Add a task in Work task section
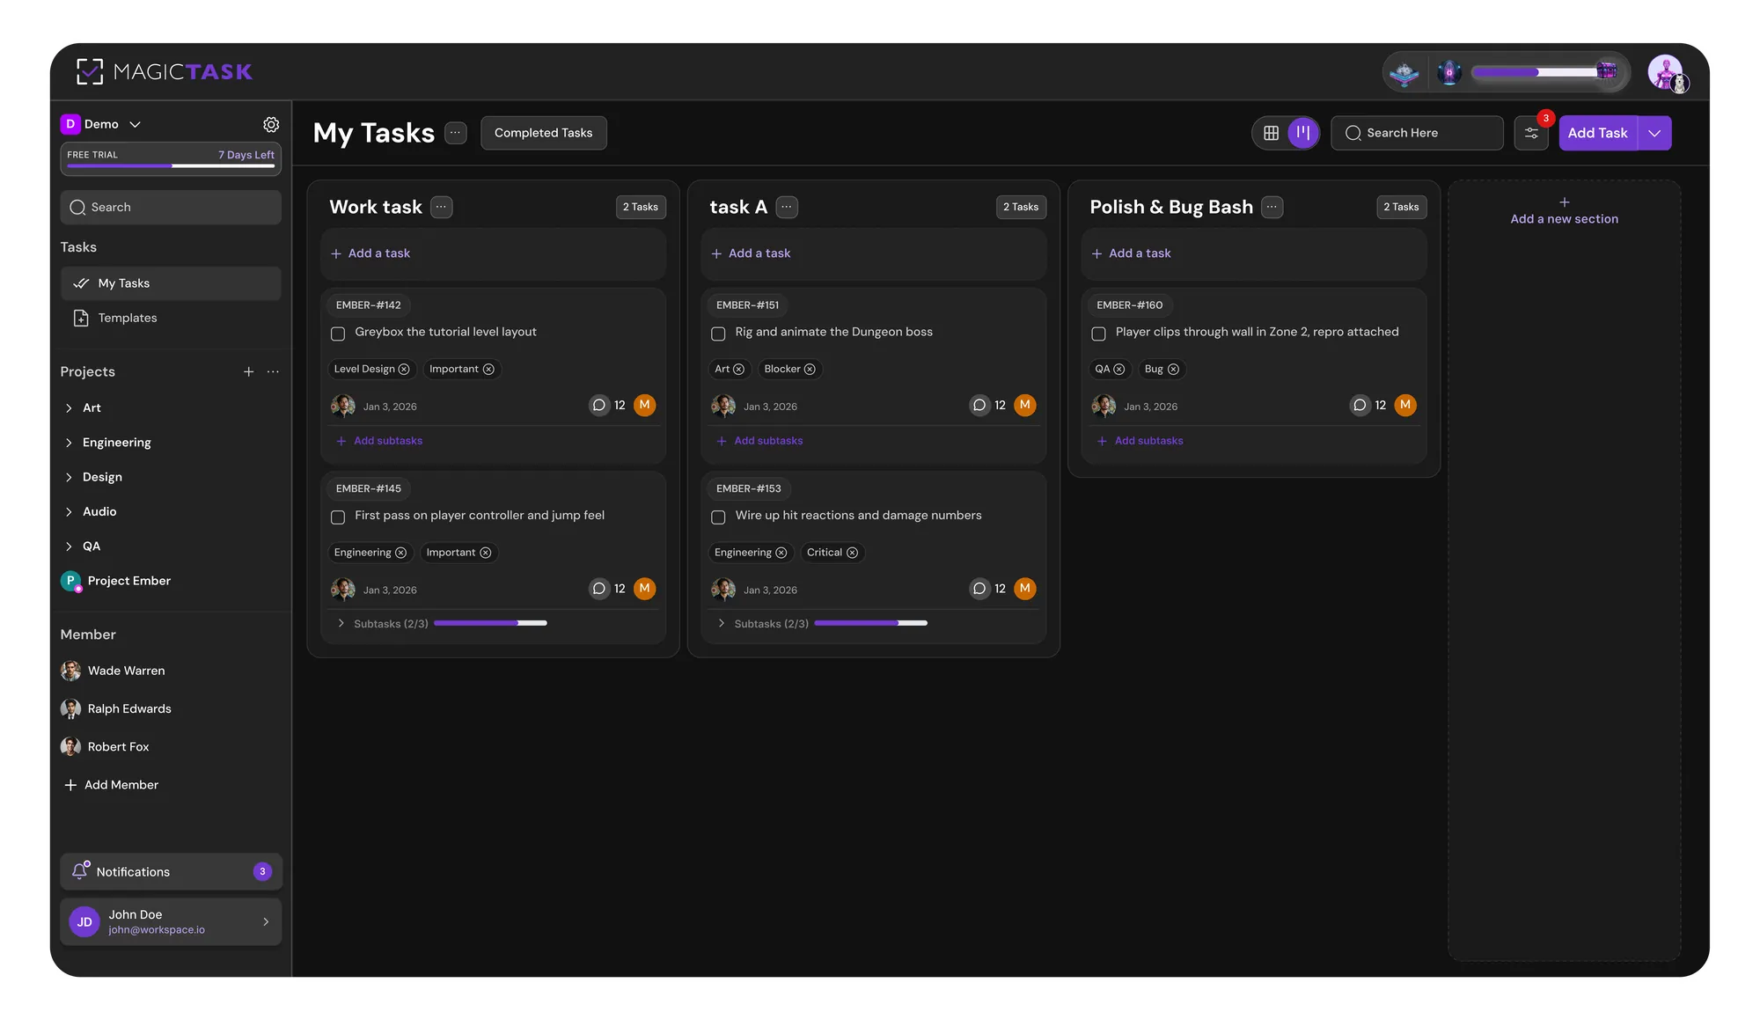The height and width of the screenshot is (1034, 1760). [x=493, y=253]
